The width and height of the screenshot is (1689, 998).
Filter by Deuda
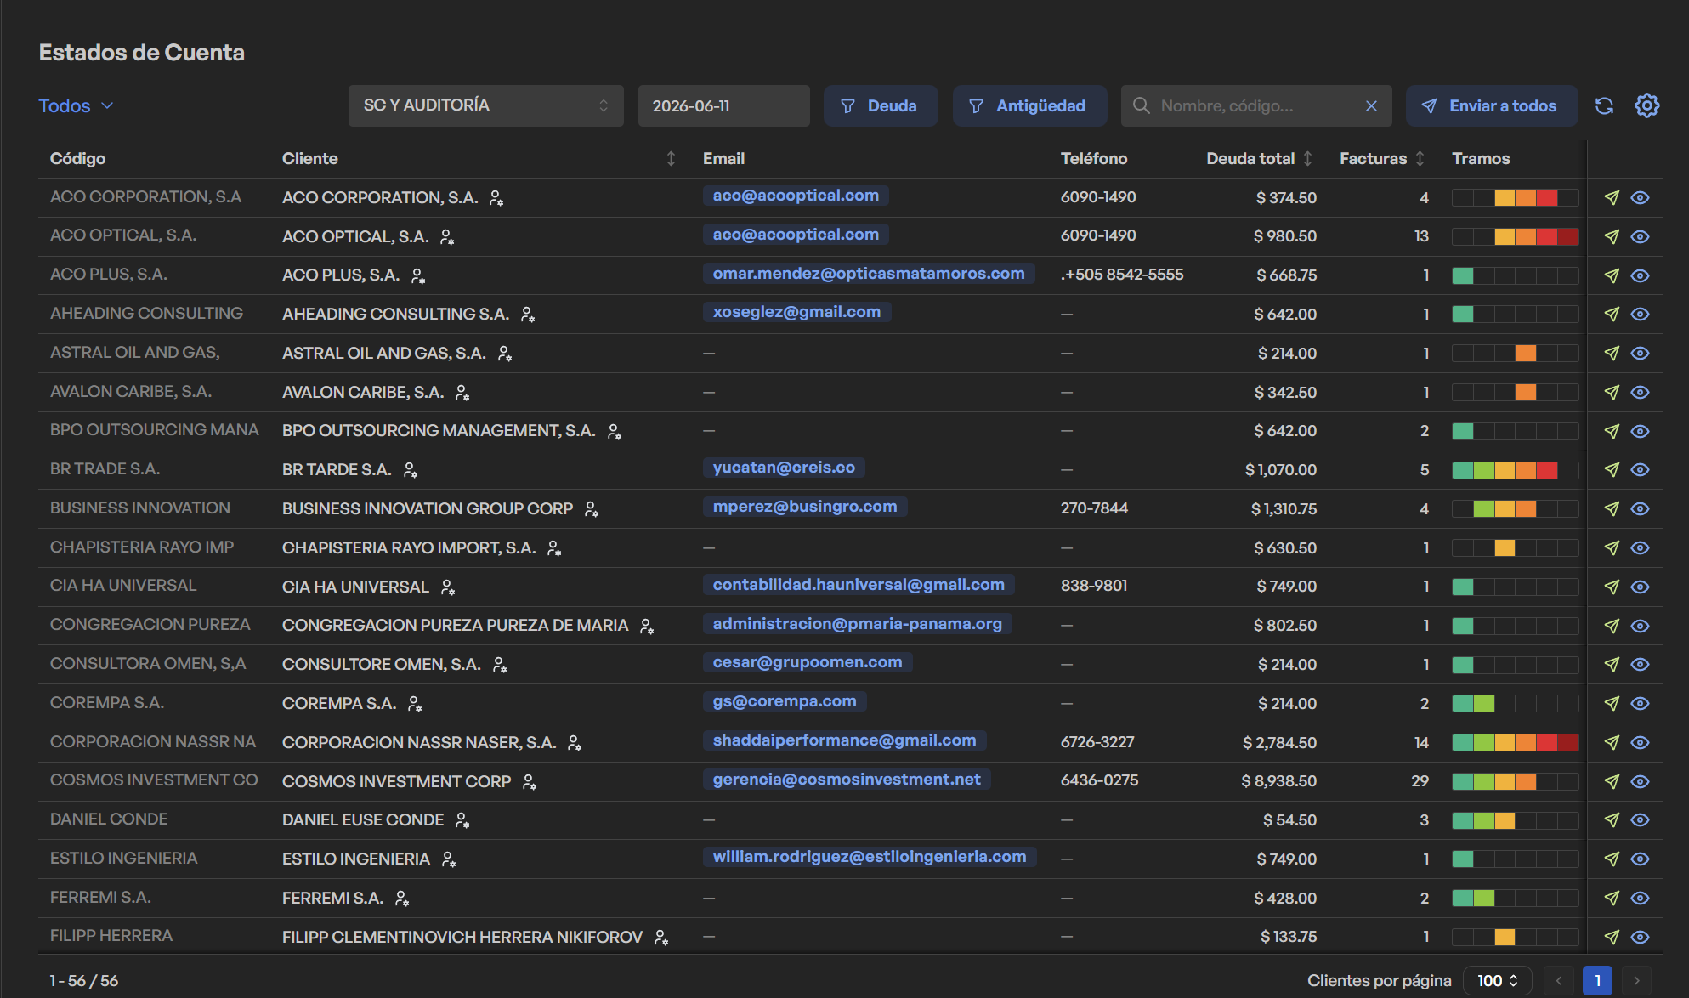click(x=881, y=105)
